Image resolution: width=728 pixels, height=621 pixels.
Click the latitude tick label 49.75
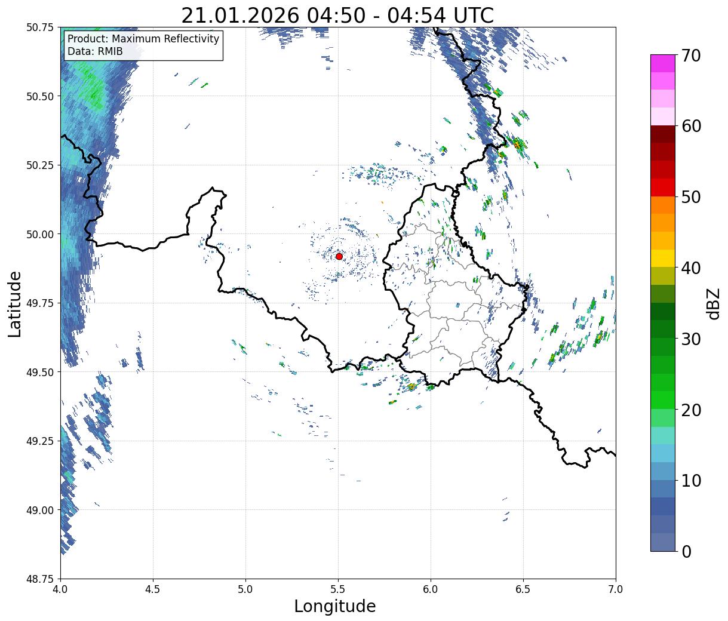[x=40, y=303]
